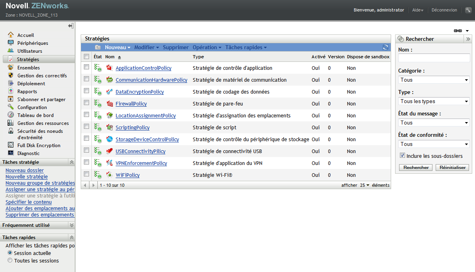Sort the list by Nom column header
The image size is (475, 272).
coord(110,57)
